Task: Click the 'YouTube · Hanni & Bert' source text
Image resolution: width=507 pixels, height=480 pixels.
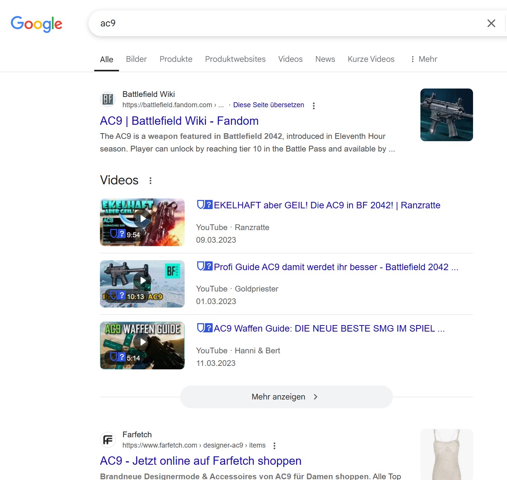Action: pyautogui.click(x=238, y=351)
